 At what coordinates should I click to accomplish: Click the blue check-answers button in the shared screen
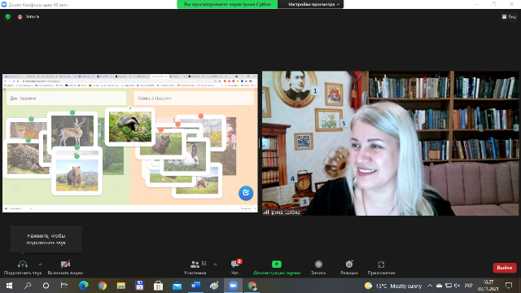(246, 193)
